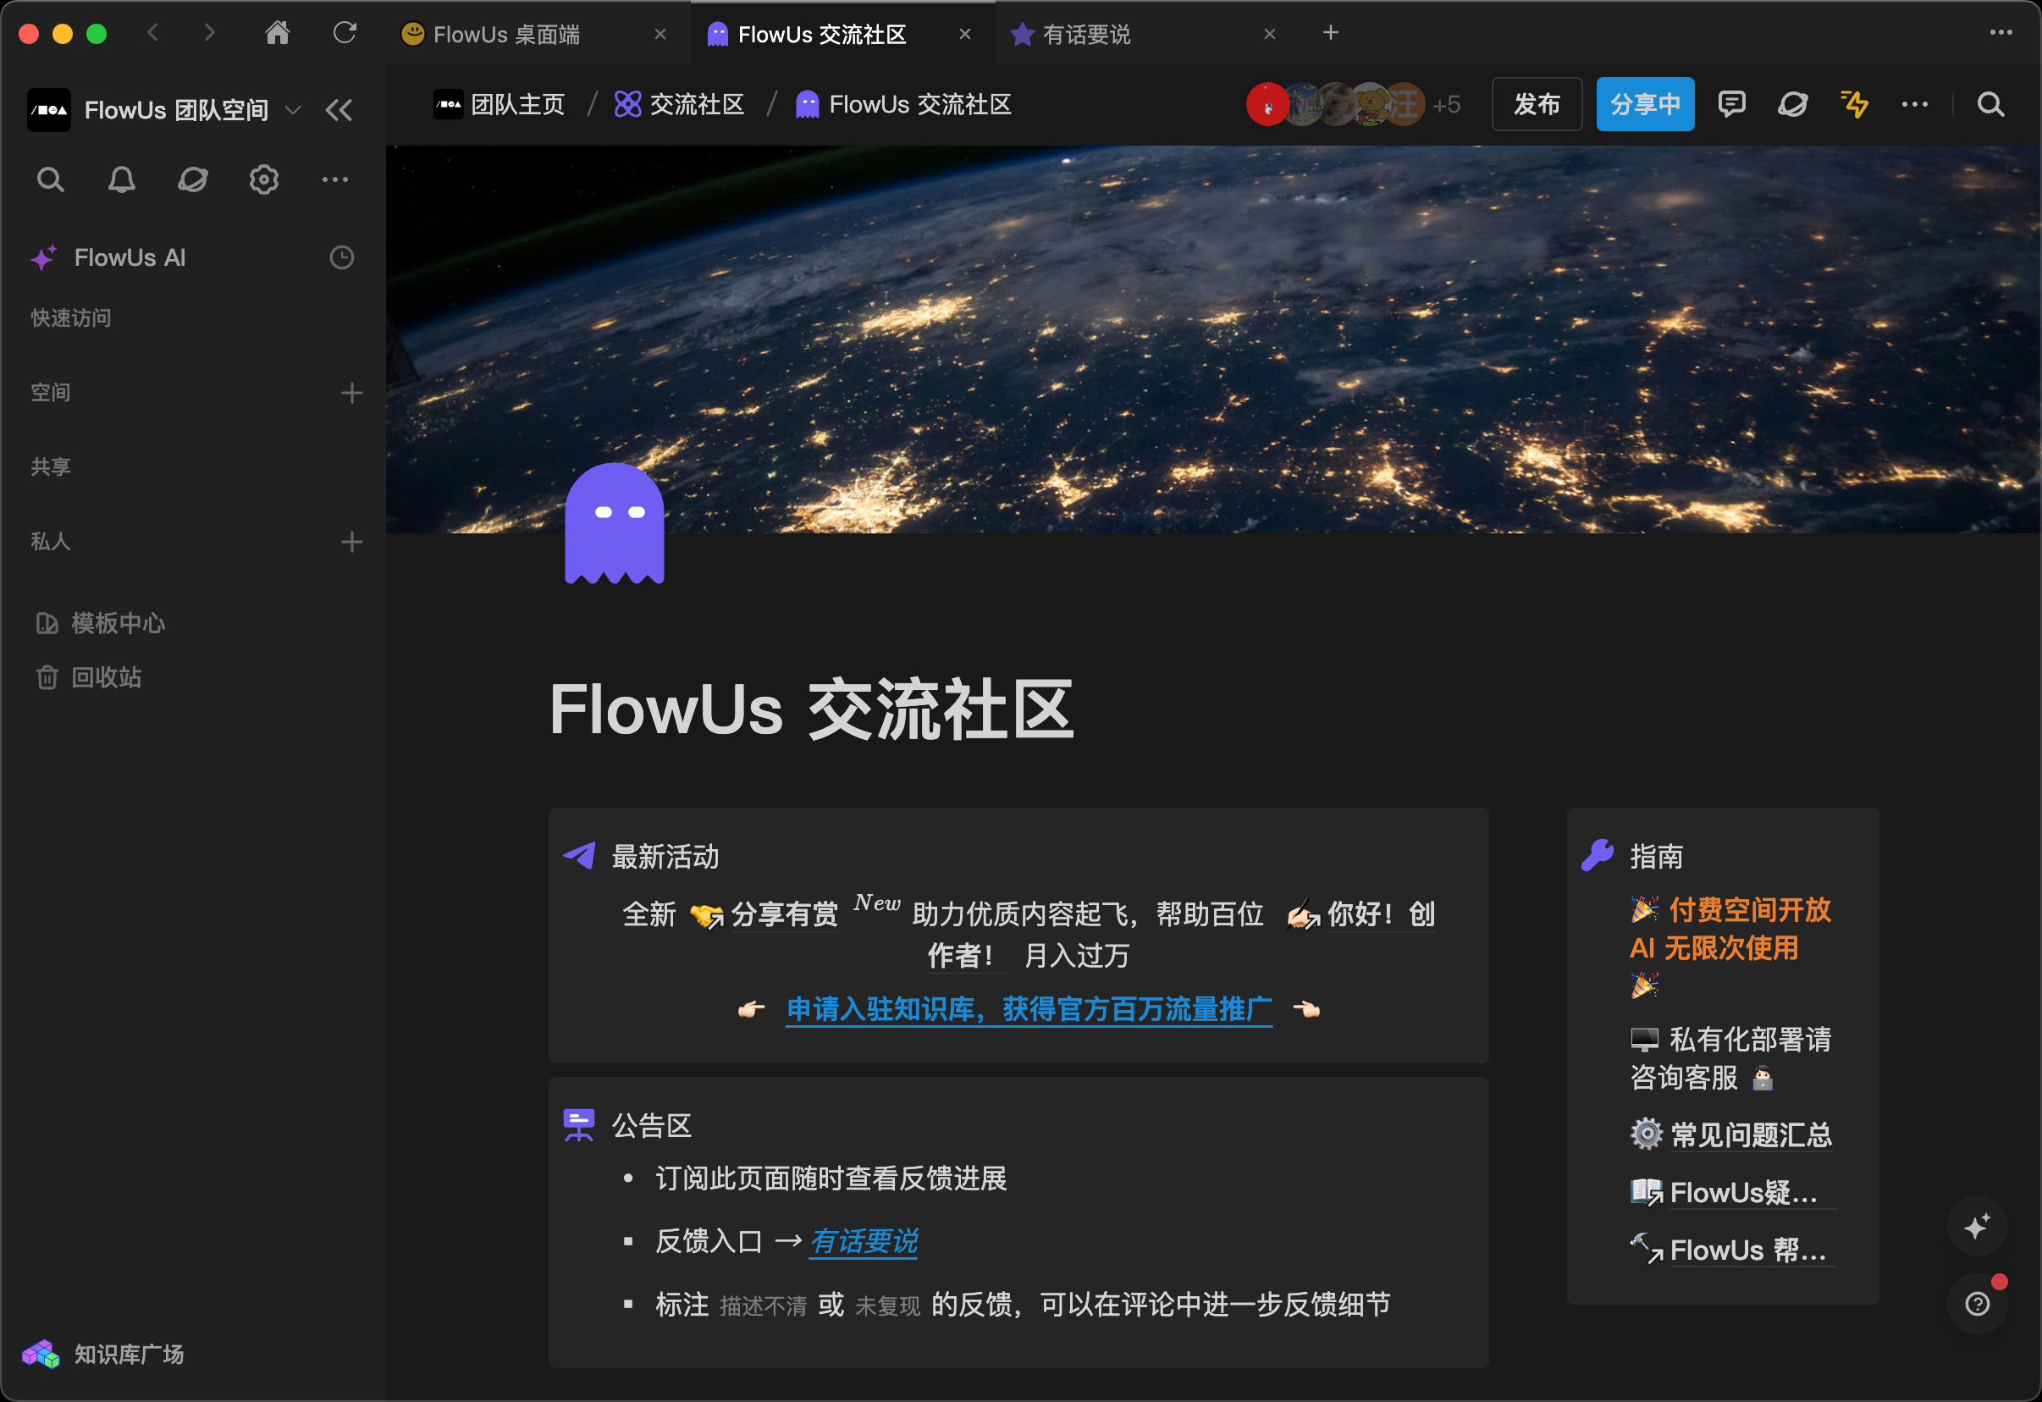Toggle the 分享中 sharing button
Image resolution: width=2042 pixels, height=1402 pixels.
(1645, 104)
